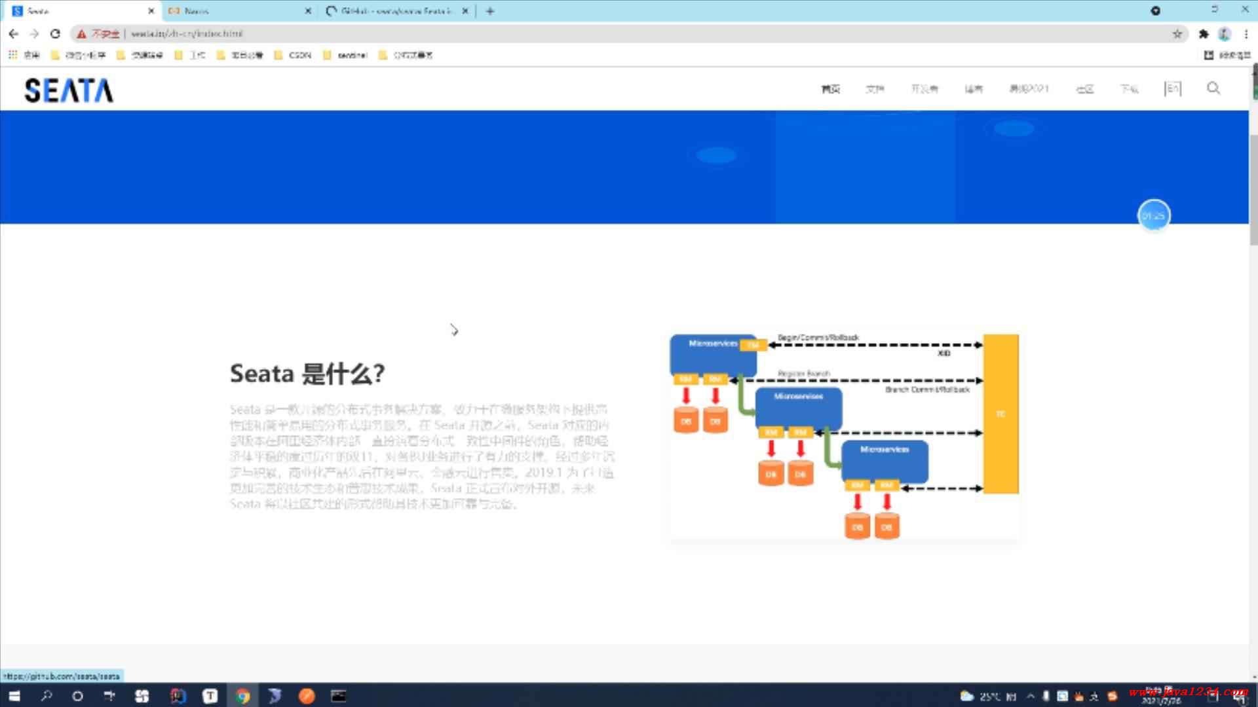Open the 2021 nav item

1029,88
